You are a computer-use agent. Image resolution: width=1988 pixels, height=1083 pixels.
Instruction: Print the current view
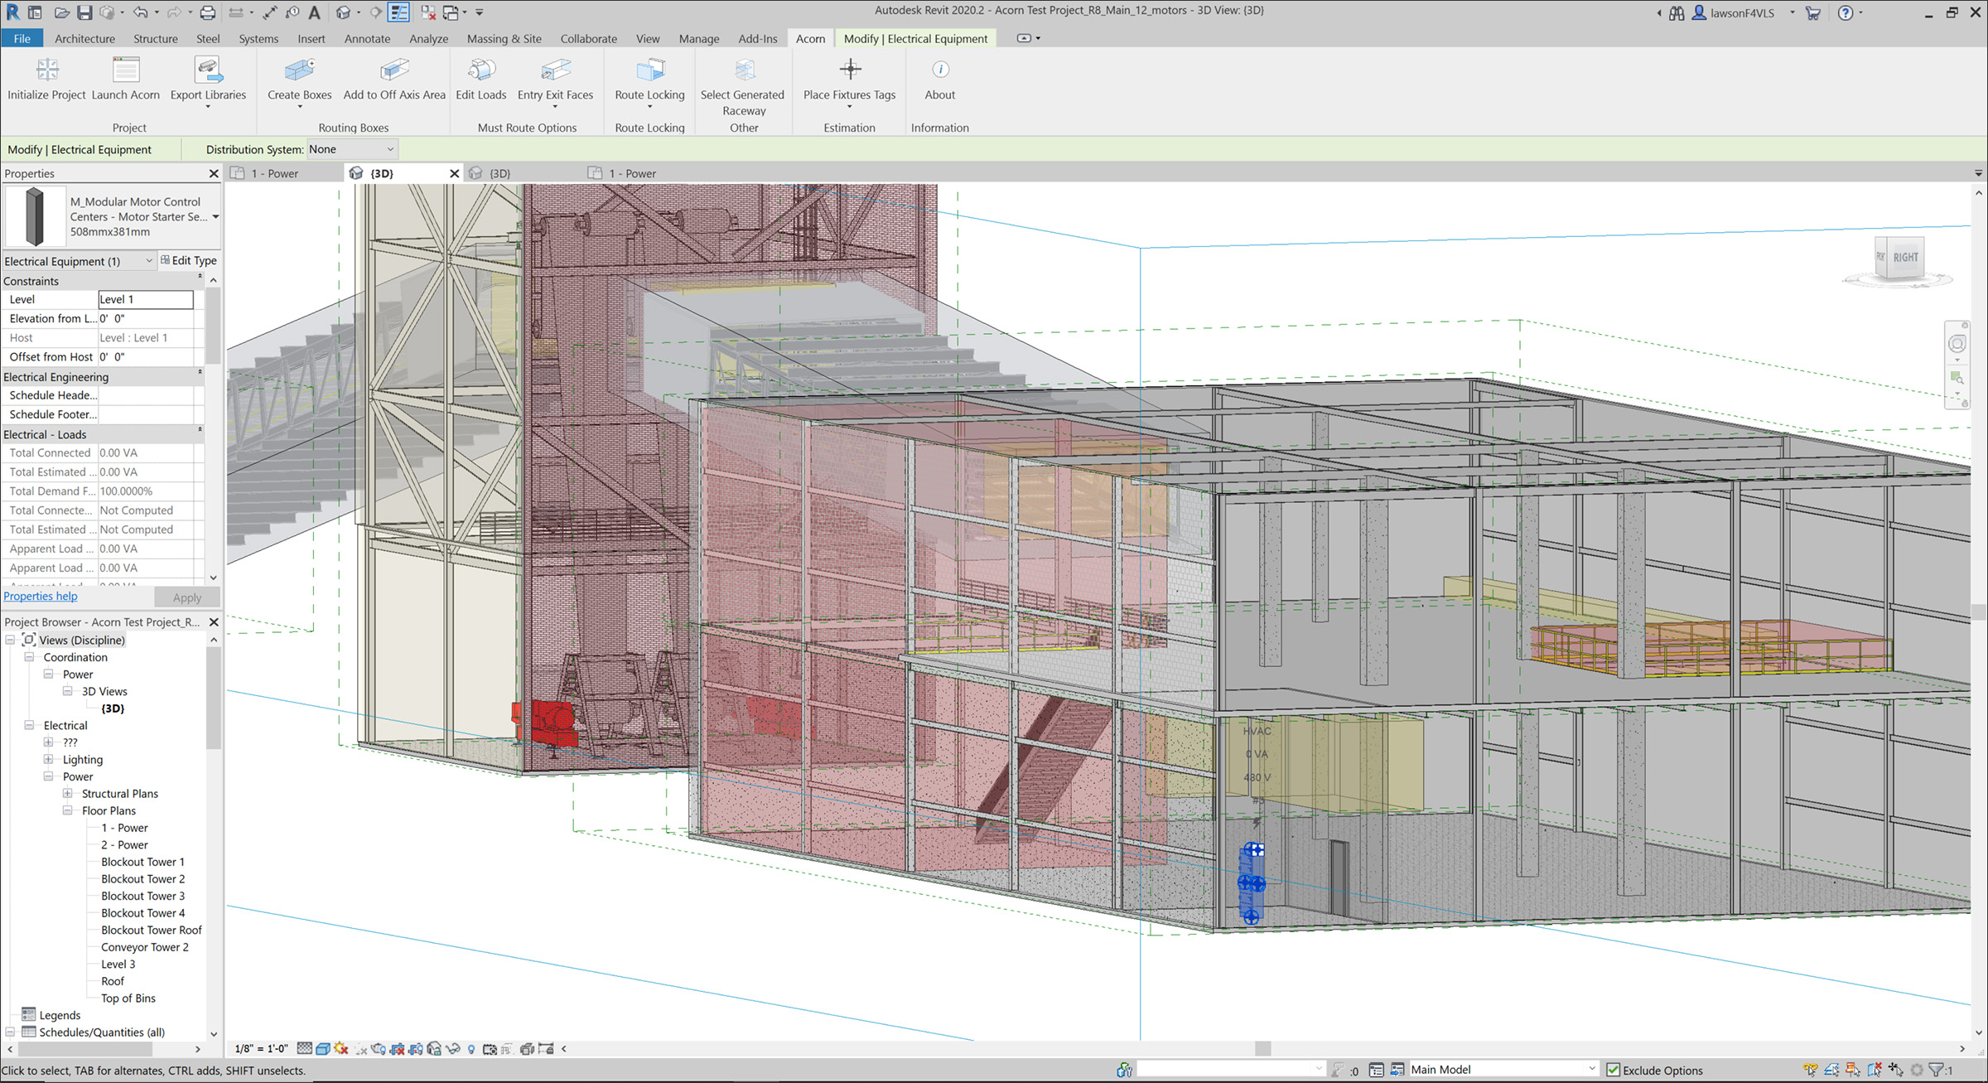coord(208,12)
